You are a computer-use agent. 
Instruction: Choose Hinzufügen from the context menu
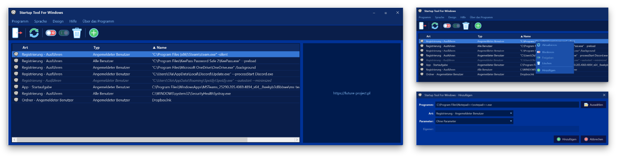pos(554,70)
